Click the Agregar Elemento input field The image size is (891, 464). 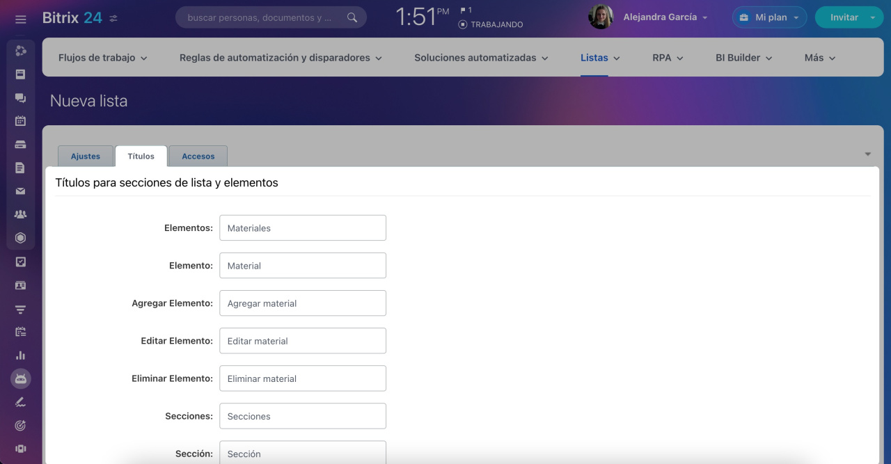pyautogui.click(x=303, y=303)
